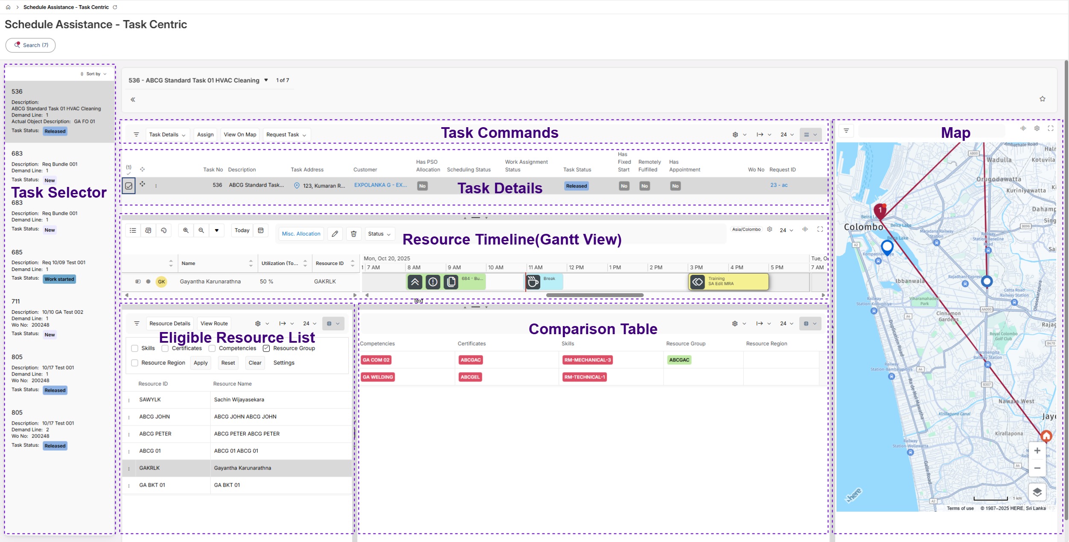This screenshot has width=1069, height=542.
Task: Collapse panel with double left chevron icon
Action: click(x=133, y=99)
